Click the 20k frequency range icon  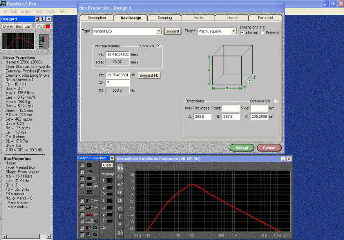click(92, 185)
